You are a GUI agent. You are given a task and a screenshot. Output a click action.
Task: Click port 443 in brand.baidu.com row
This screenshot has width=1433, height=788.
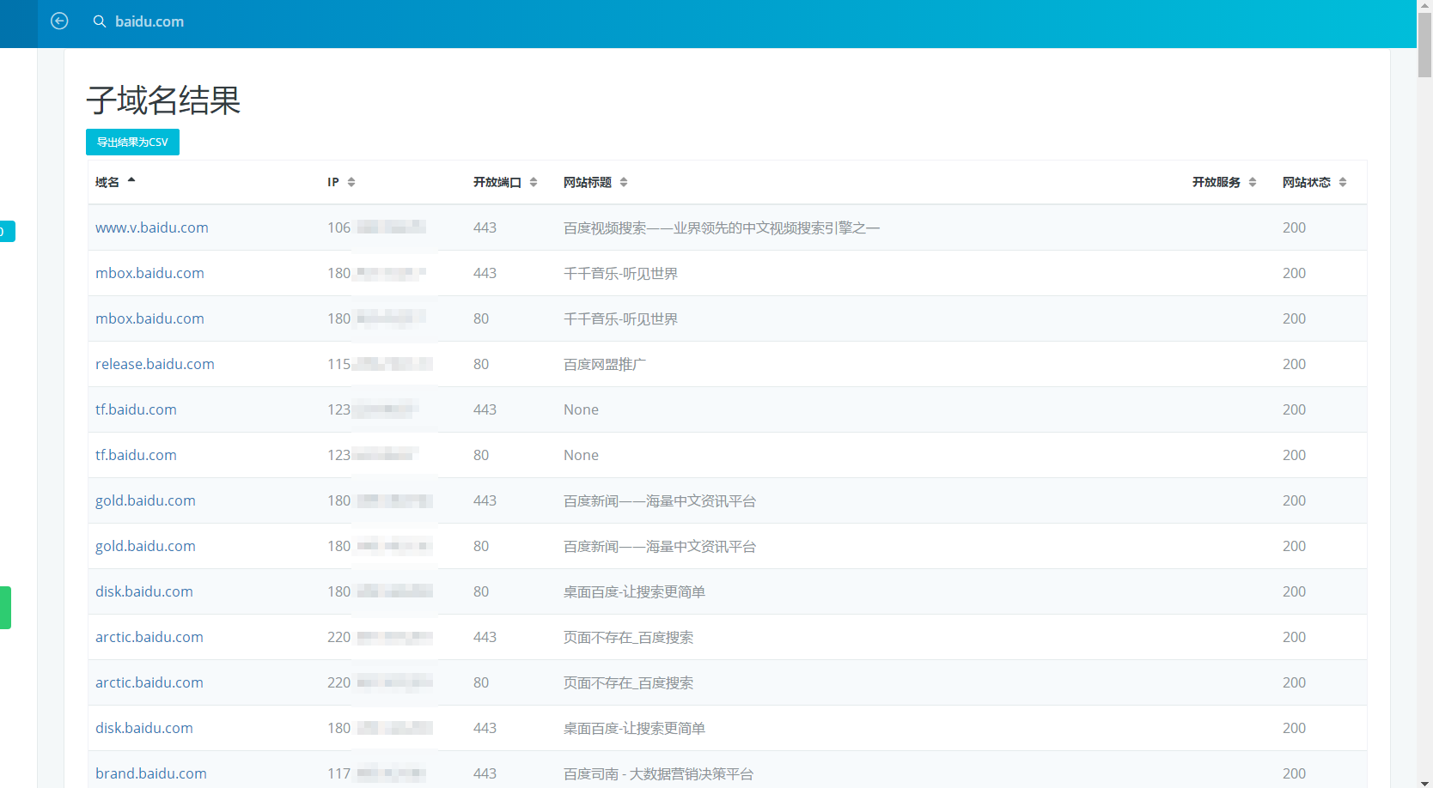tap(485, 773)
